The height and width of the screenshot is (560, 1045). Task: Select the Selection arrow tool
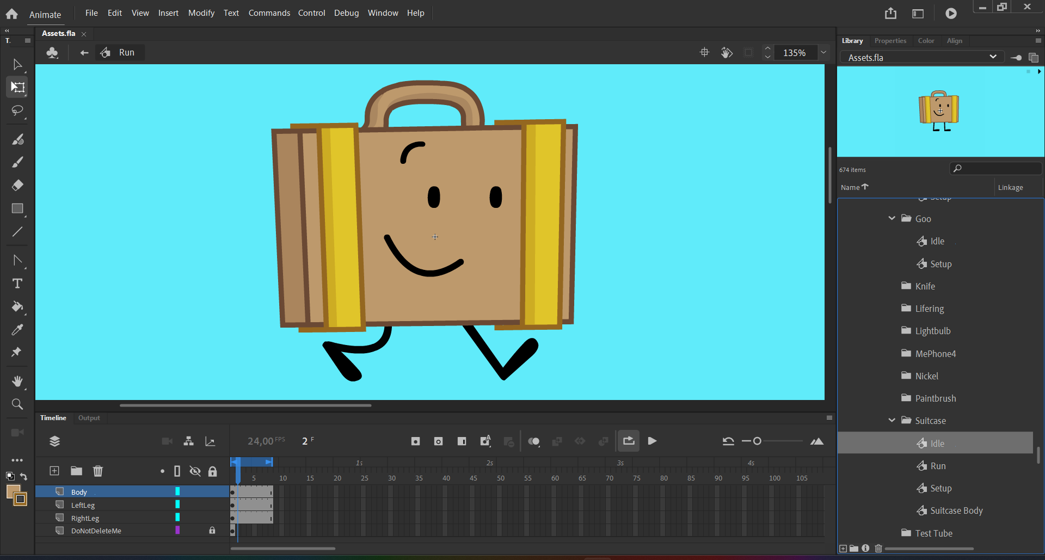pyautogui.click(x=17, y=65)
